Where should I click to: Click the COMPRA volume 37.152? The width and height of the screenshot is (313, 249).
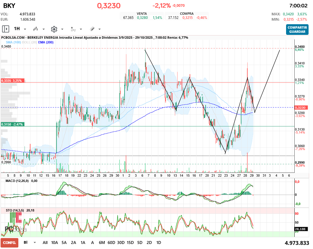173,17
